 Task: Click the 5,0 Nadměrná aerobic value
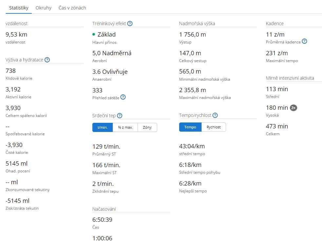[112, 53]
